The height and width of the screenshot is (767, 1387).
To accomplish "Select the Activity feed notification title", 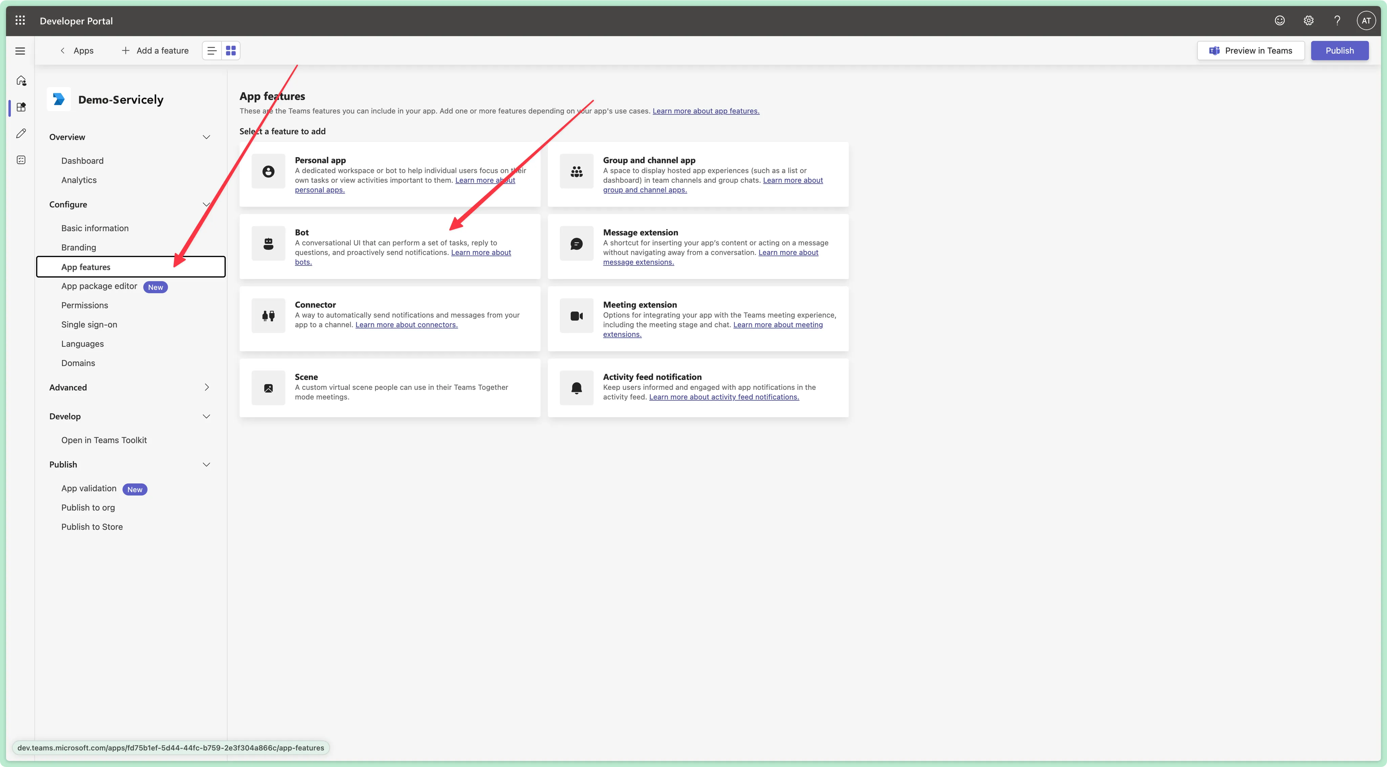I will tap(653, 377).
